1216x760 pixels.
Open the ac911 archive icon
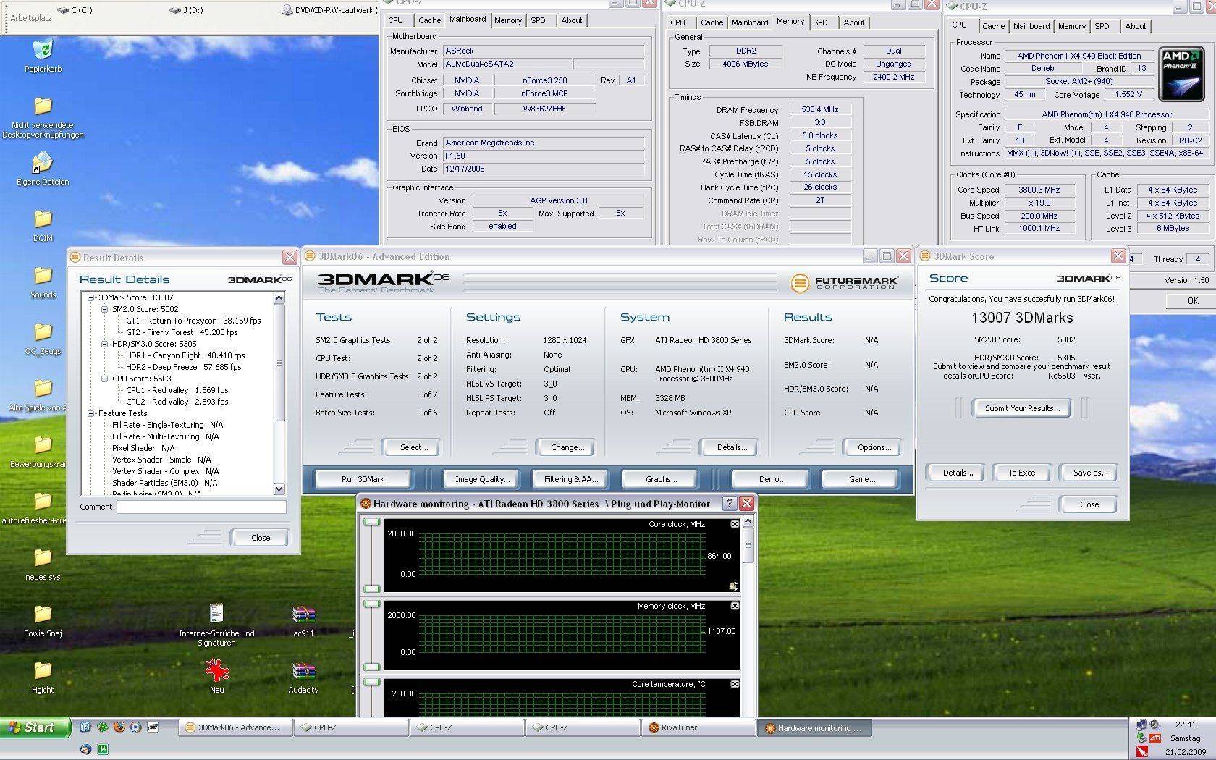(x=303, y=615)
